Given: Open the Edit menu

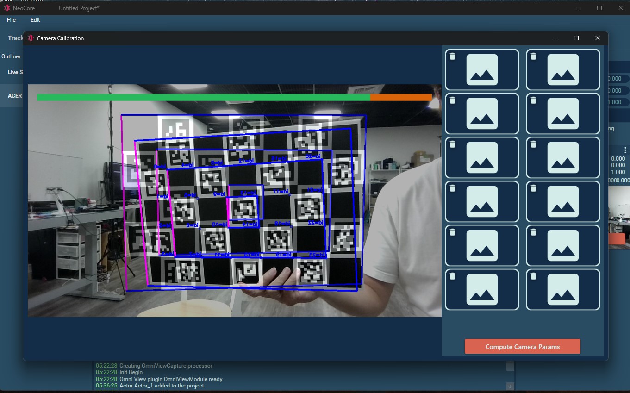Looking at the screenshot, I should (35, 20).
